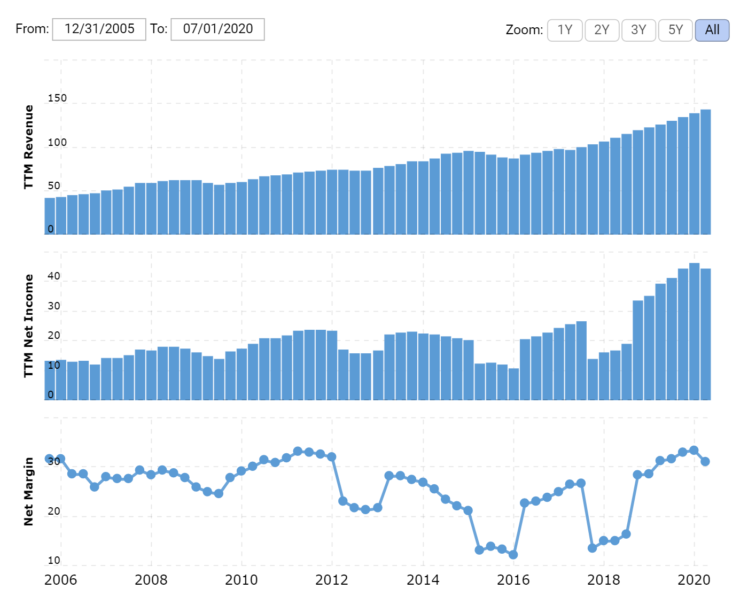Click the last Net Margin data point
This screenshot has height=605, width=748.
[705, 461]
